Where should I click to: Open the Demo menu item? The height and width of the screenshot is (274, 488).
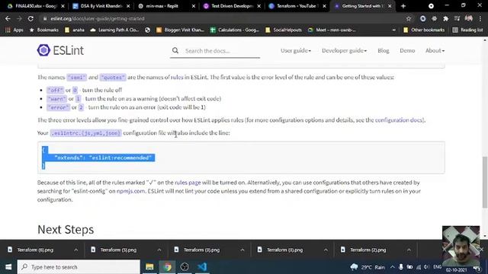coord(407,50)
